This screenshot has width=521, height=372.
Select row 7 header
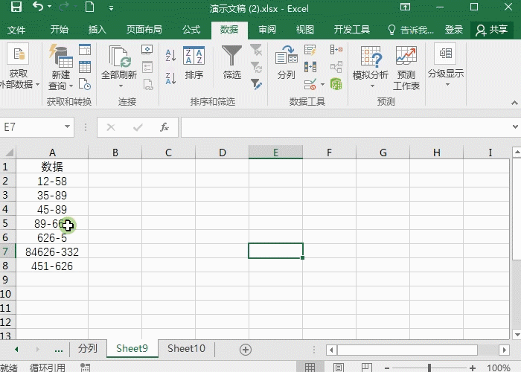coord(7,251)
